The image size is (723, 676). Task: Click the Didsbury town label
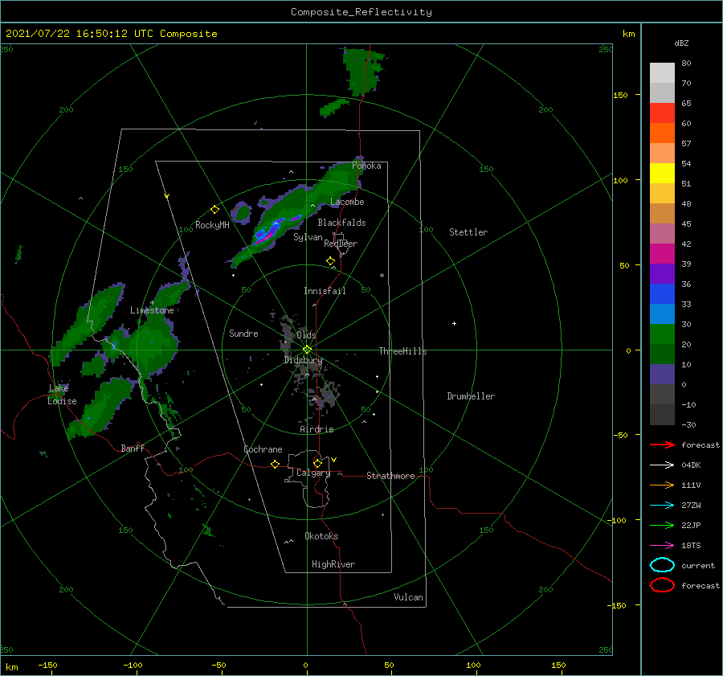tap(304, 360)
